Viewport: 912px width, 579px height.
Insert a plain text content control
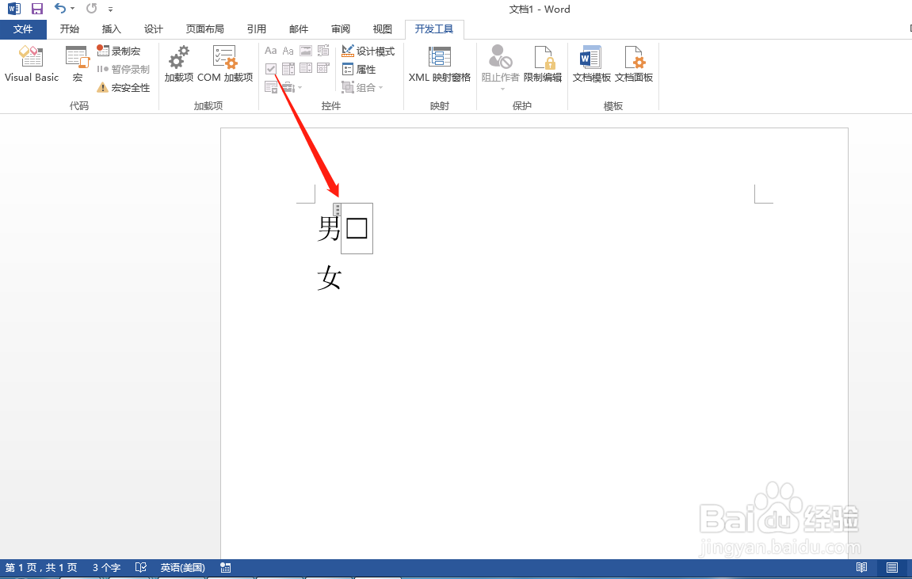tap(288, 51)
